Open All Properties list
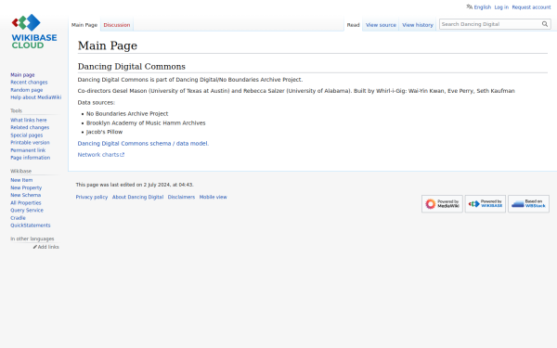The image size is (557, 348). pyautogui.click(x=26, y=202)
